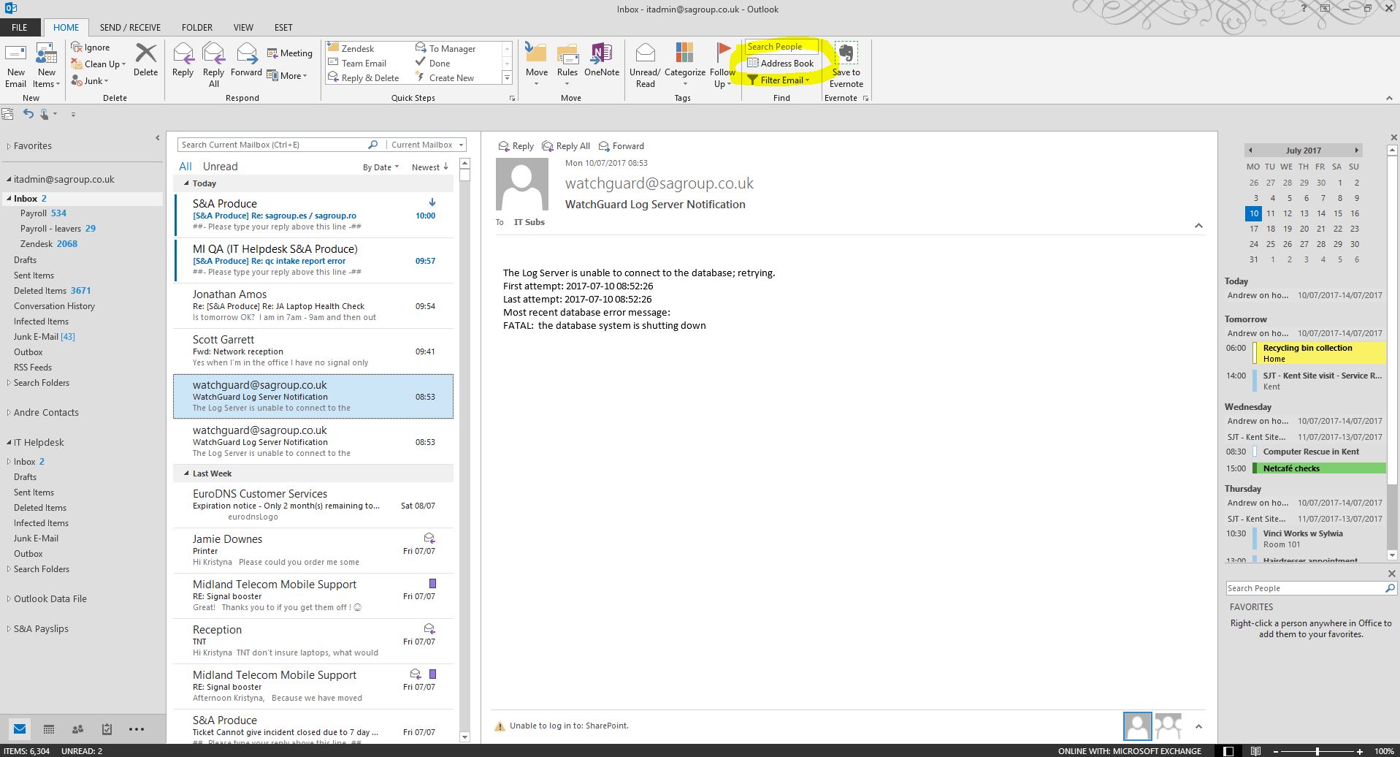Toggle Newest sort order

pos(429,167)
